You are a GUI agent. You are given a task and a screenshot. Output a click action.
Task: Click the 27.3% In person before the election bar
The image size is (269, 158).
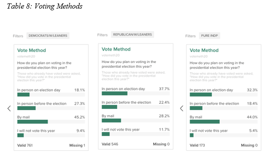[x=51, y=108]
